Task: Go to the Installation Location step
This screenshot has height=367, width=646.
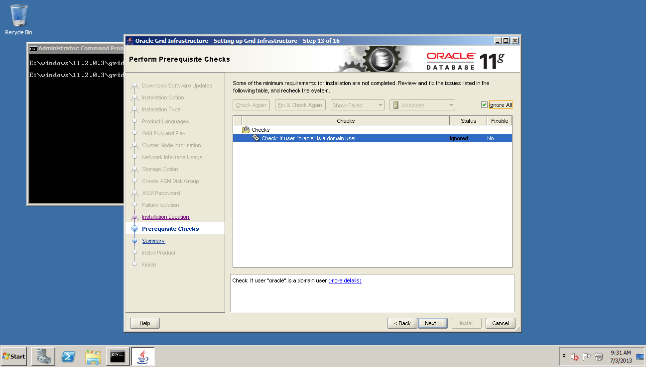Action: pos(165,217)
